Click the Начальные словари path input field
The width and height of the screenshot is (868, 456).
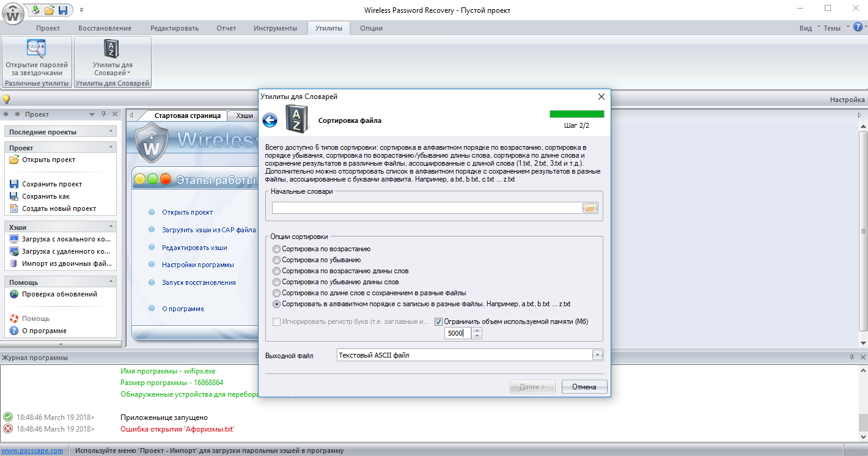click(427, 208)
